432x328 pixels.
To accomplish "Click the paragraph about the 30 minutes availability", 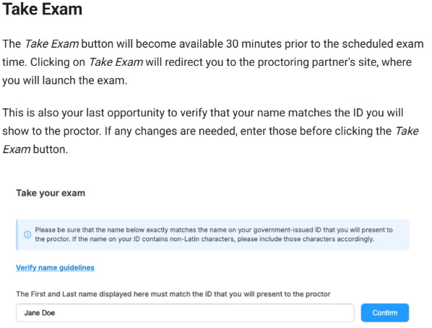I will [x=212, y=62].
